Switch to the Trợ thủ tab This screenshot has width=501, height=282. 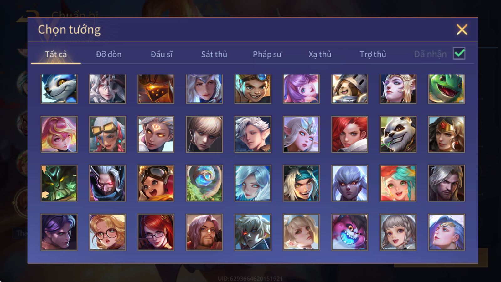coord(373,54)
